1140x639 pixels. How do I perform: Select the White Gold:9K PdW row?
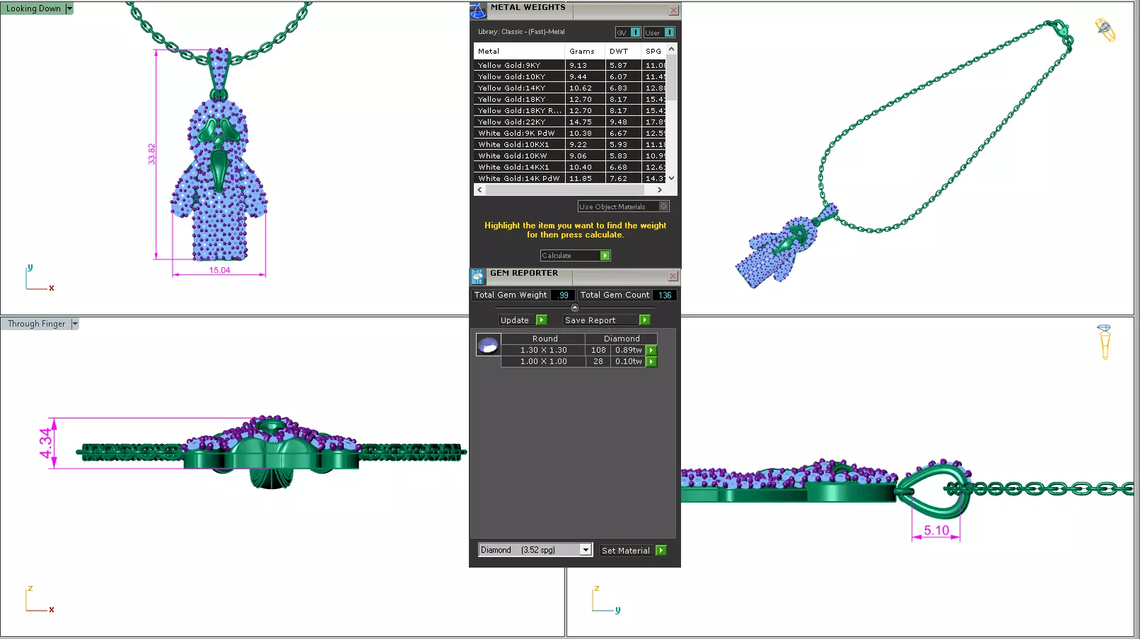tap(569, 133)
